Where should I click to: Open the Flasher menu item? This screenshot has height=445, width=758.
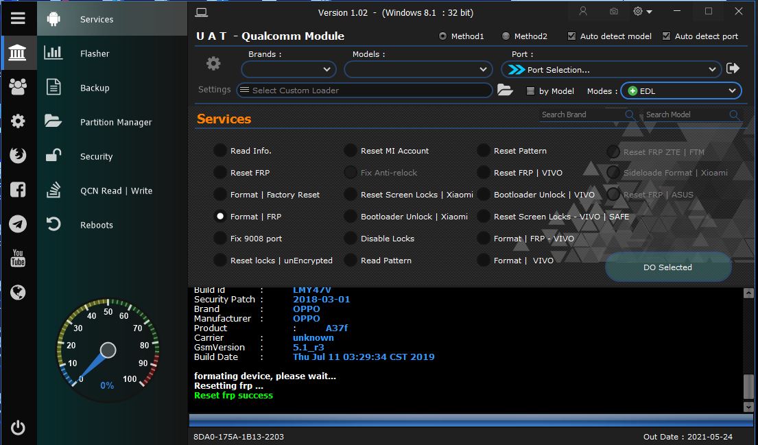pos(112,53)
